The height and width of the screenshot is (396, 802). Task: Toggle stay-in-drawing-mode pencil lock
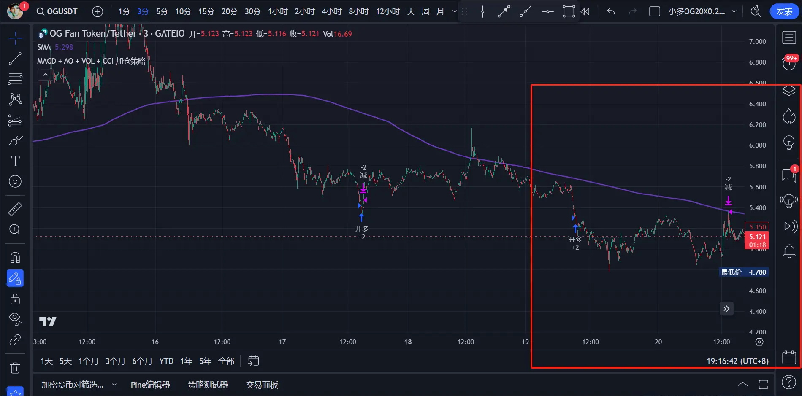(x=15, y=278)
